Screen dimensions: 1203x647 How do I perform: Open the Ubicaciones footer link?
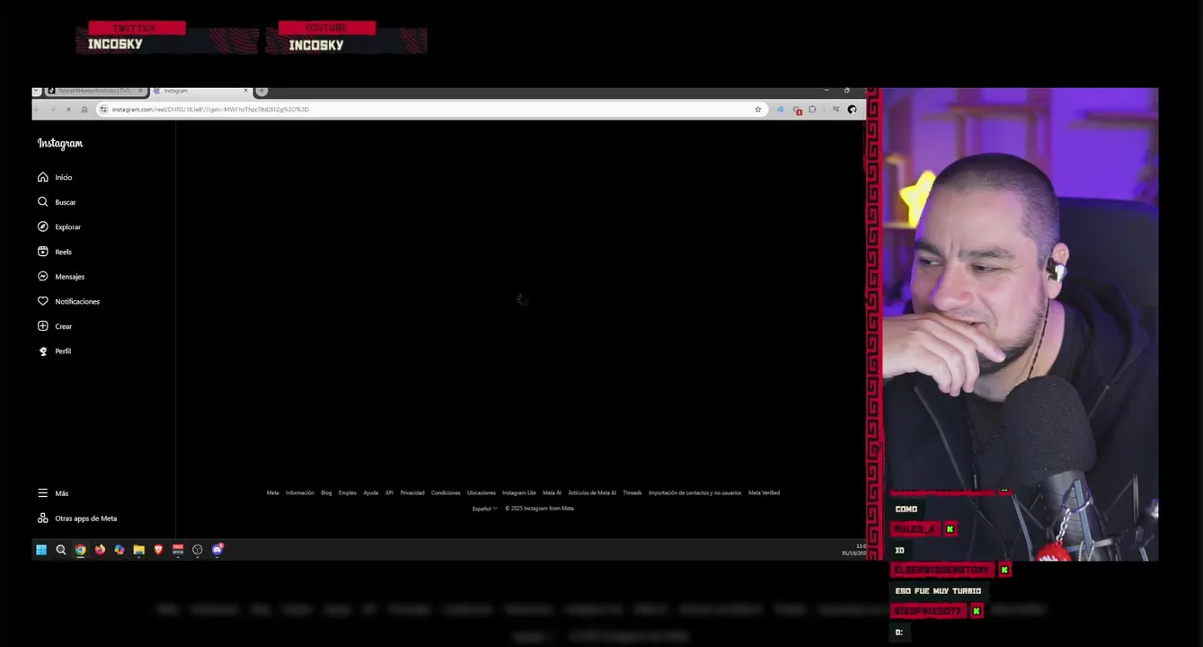pyautogui.click(x=482, y=493)
